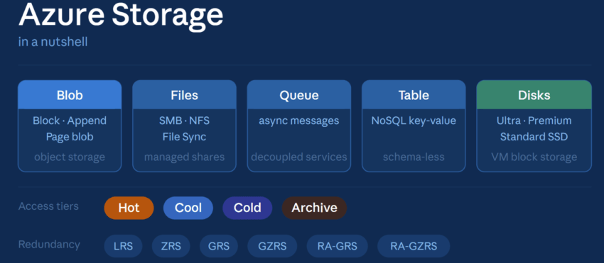Select the Cool access tier pill
Viewport: 604px width, 263px height.
pos(188,208)
